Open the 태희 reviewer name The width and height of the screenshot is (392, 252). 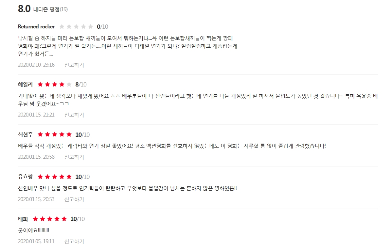(23, 219)
